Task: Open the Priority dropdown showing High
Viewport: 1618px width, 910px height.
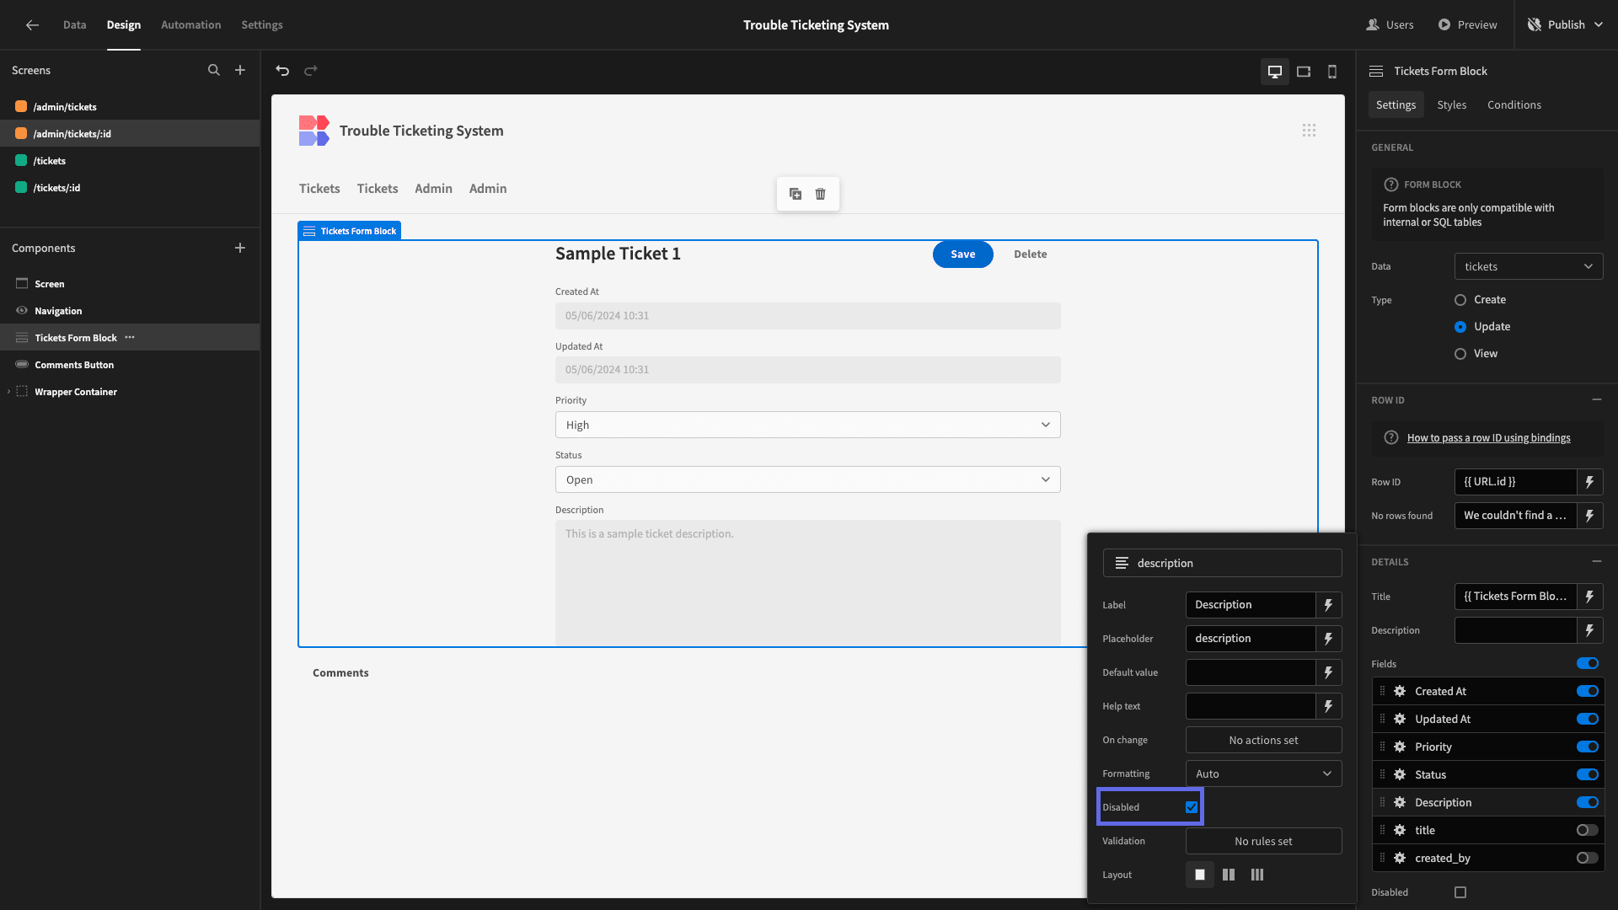Action: click(807, 425)
